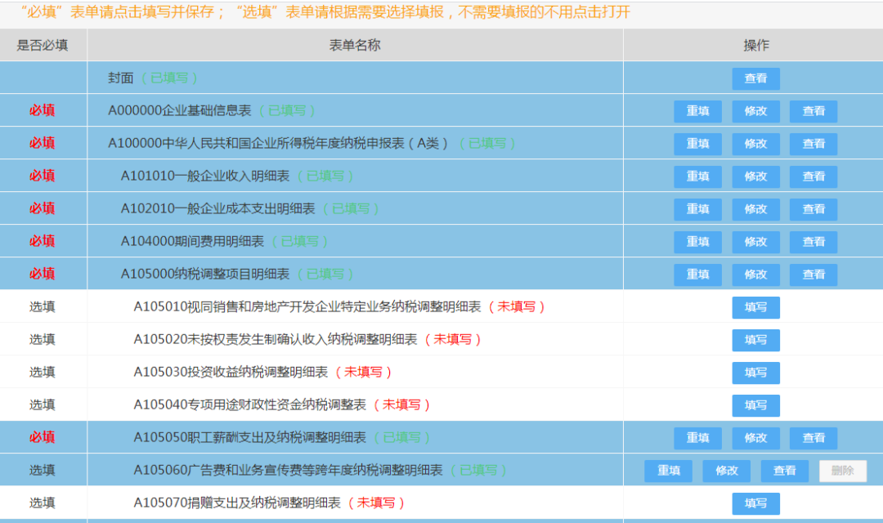Select form name A100000中华人民共和国企业所得税年度纳税申报表
This screenshot has width=883, height=523.
coord(278,143)
